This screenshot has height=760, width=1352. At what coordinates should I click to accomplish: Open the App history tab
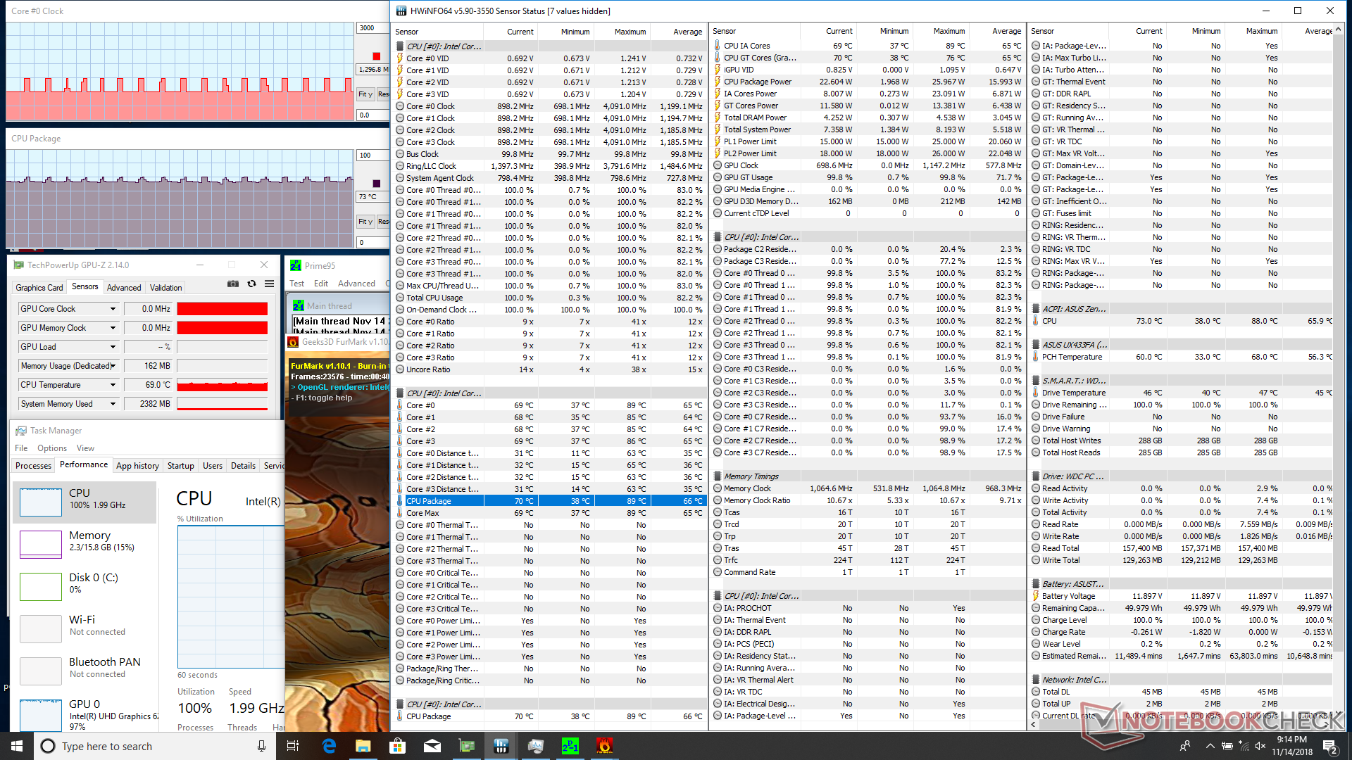point(137,465)
